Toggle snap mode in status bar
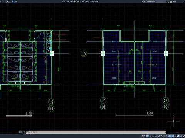The width and height of the screenshot is (185, 138). click(x=150, y=136)
